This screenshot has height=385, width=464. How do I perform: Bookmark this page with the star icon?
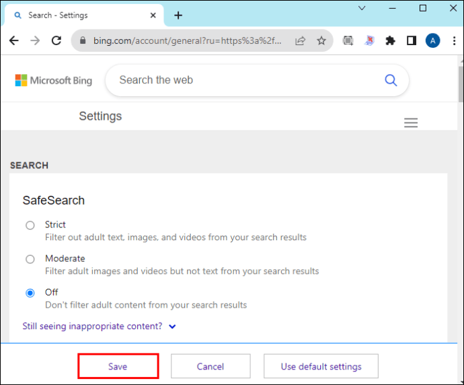coord(321,40)
